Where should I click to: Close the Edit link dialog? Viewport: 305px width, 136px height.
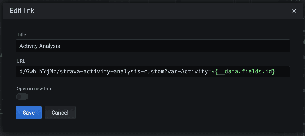(x=294, y=11)
